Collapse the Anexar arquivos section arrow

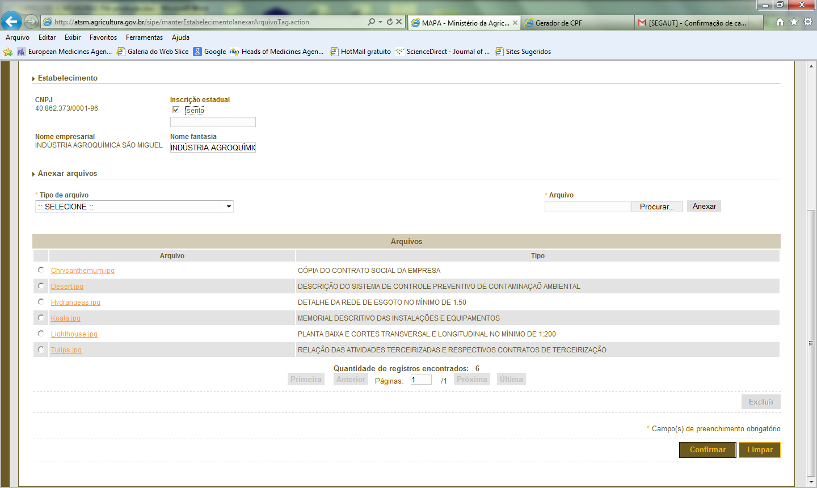pos(33,174)
